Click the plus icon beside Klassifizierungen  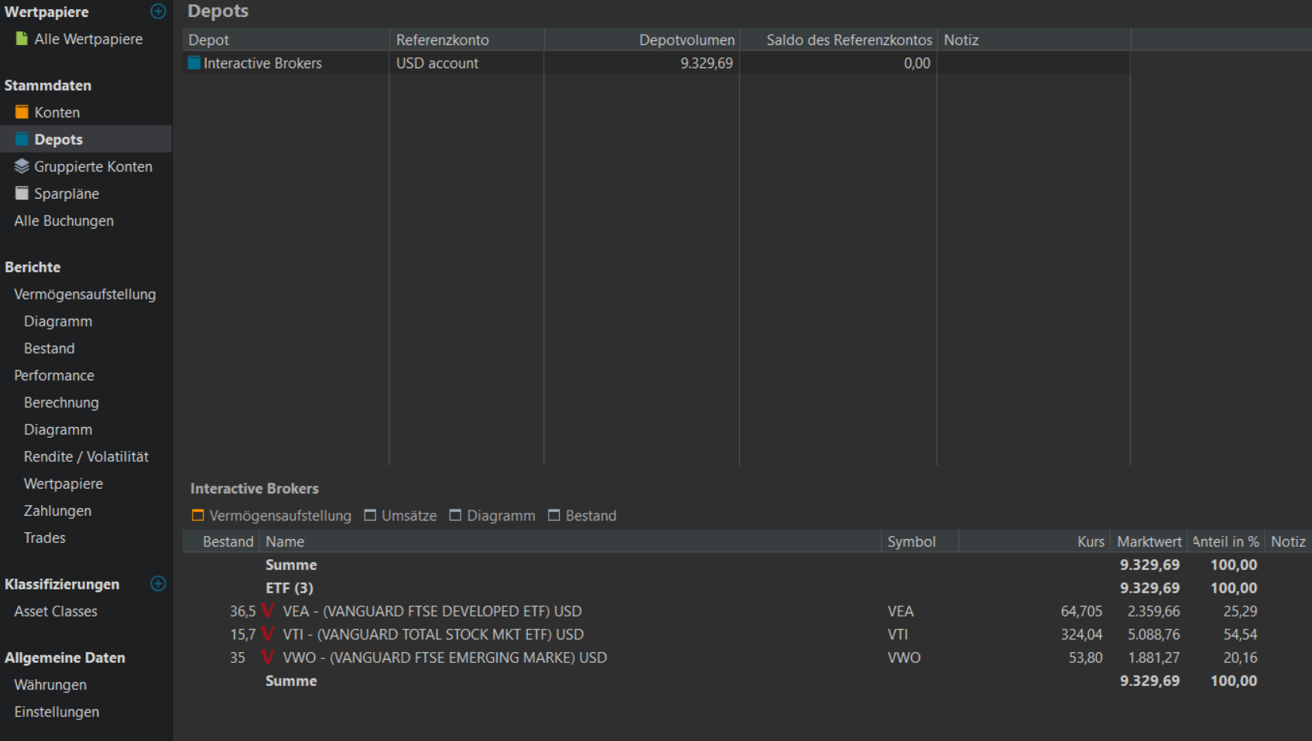(158, 584)
